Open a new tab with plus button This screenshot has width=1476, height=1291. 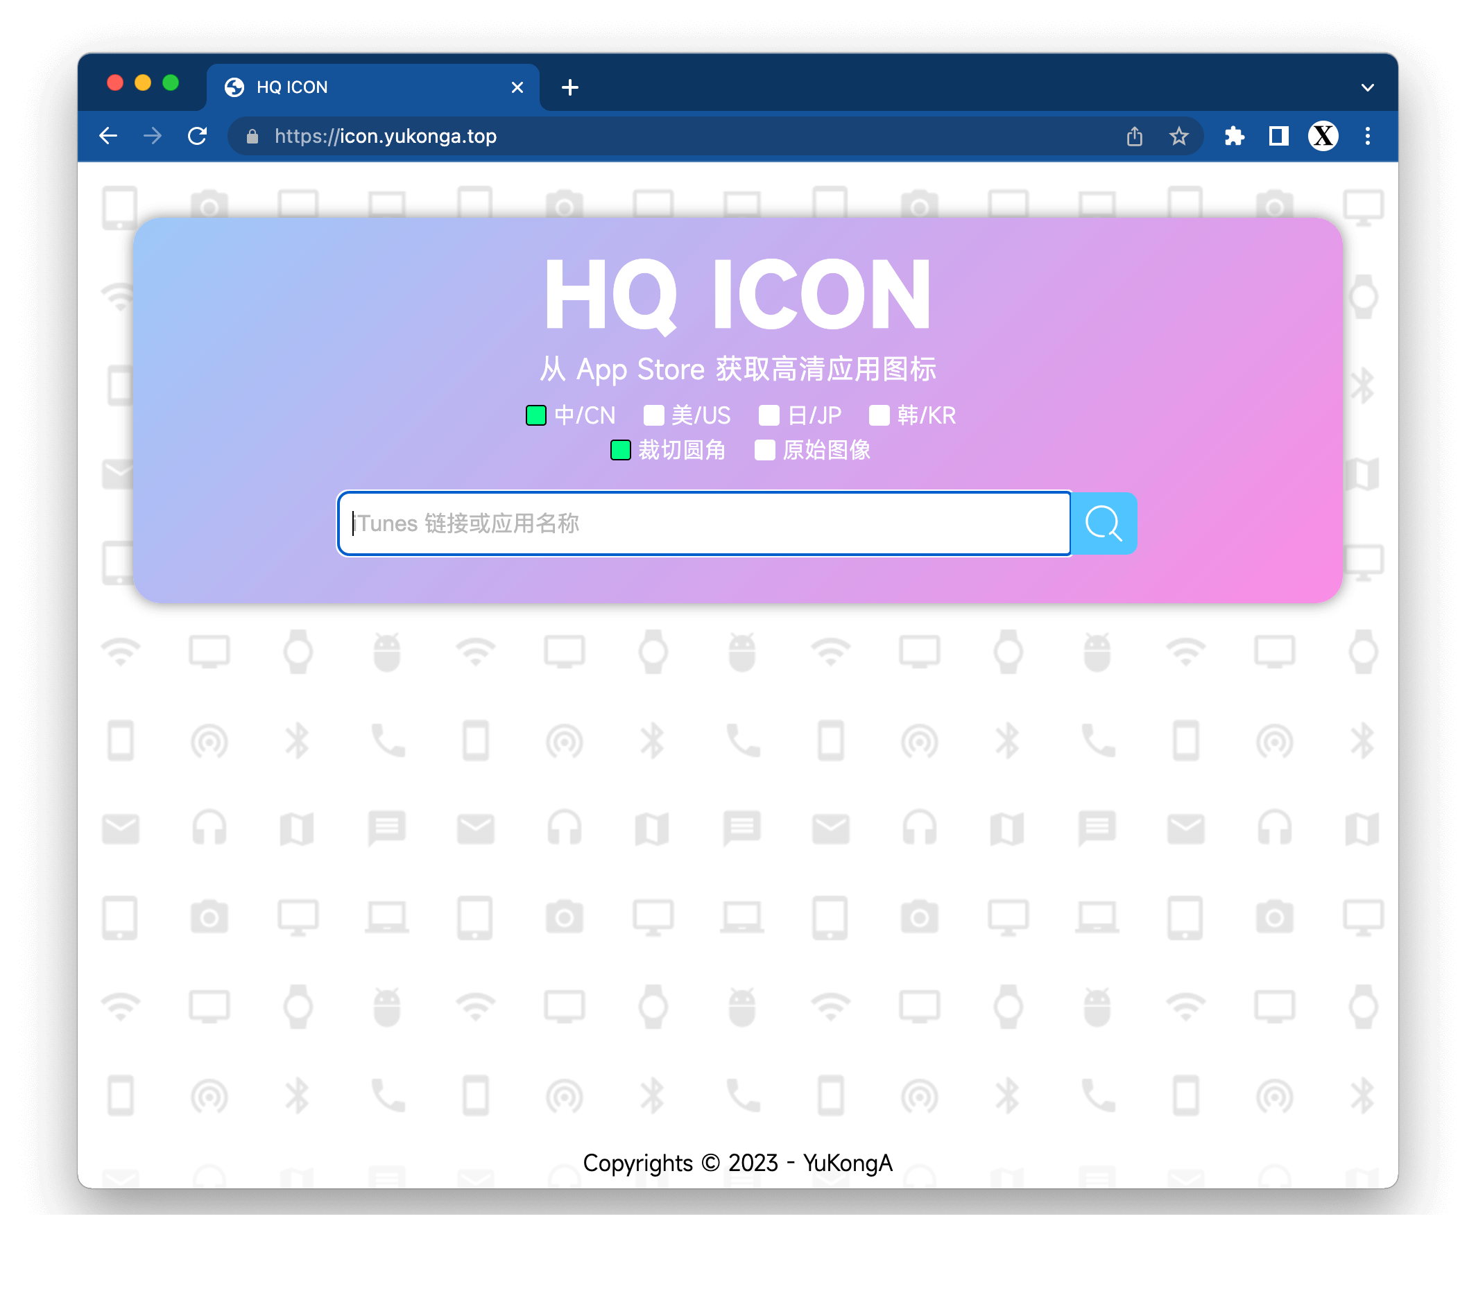(570, 88)
